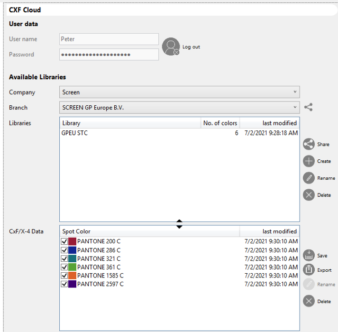Viewport: 338px width, 332px height.
Task: Export the CxF/X-4 spot colors
Action: [x=309, y=270]
